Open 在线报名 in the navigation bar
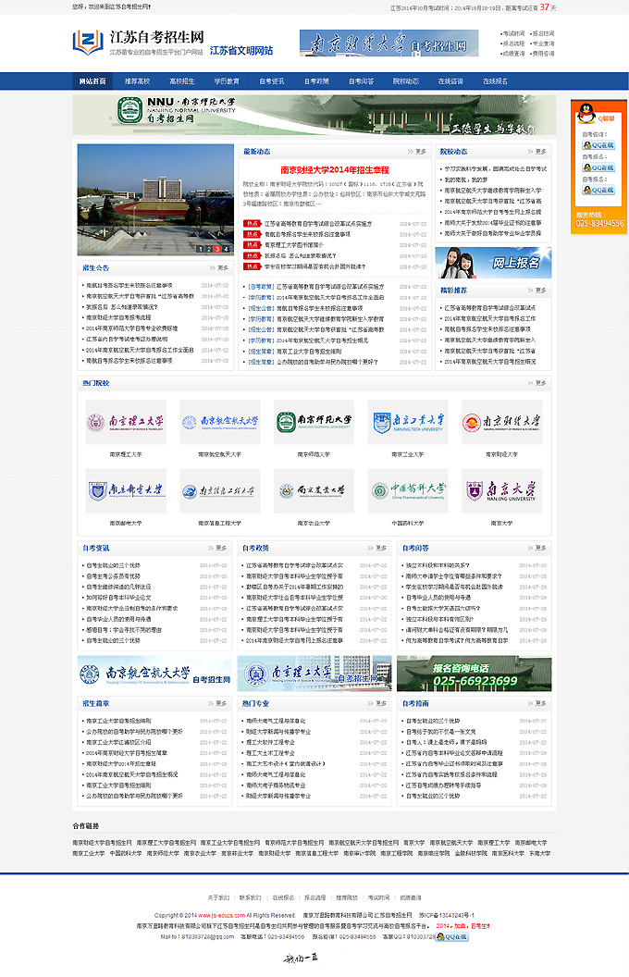The image size is (629, 977). pos(495,81)
